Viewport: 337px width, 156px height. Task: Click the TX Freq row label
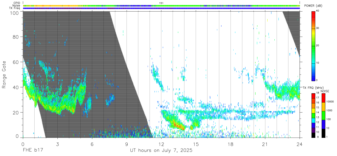click(x=15, y=8)
